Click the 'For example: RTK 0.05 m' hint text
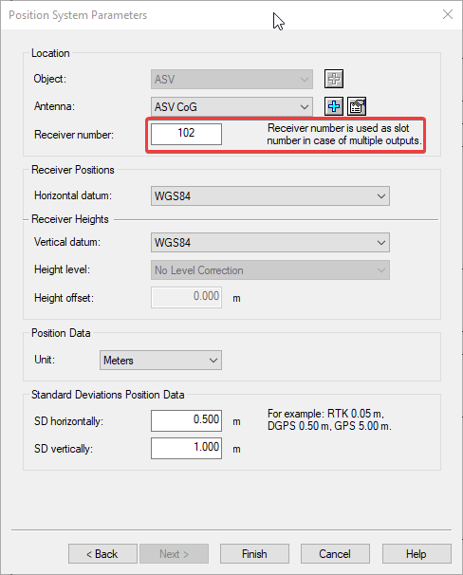The image size is (463, 575). click(329, 420)
